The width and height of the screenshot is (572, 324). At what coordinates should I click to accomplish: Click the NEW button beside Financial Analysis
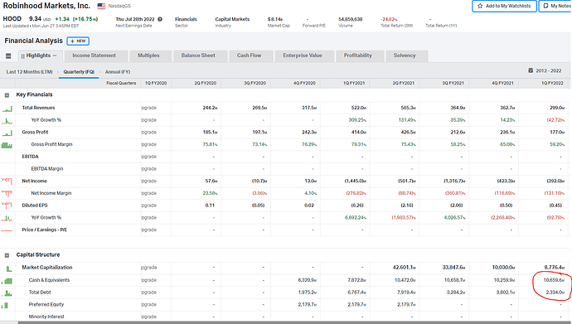pyautogui.click(x=78, y=41)
